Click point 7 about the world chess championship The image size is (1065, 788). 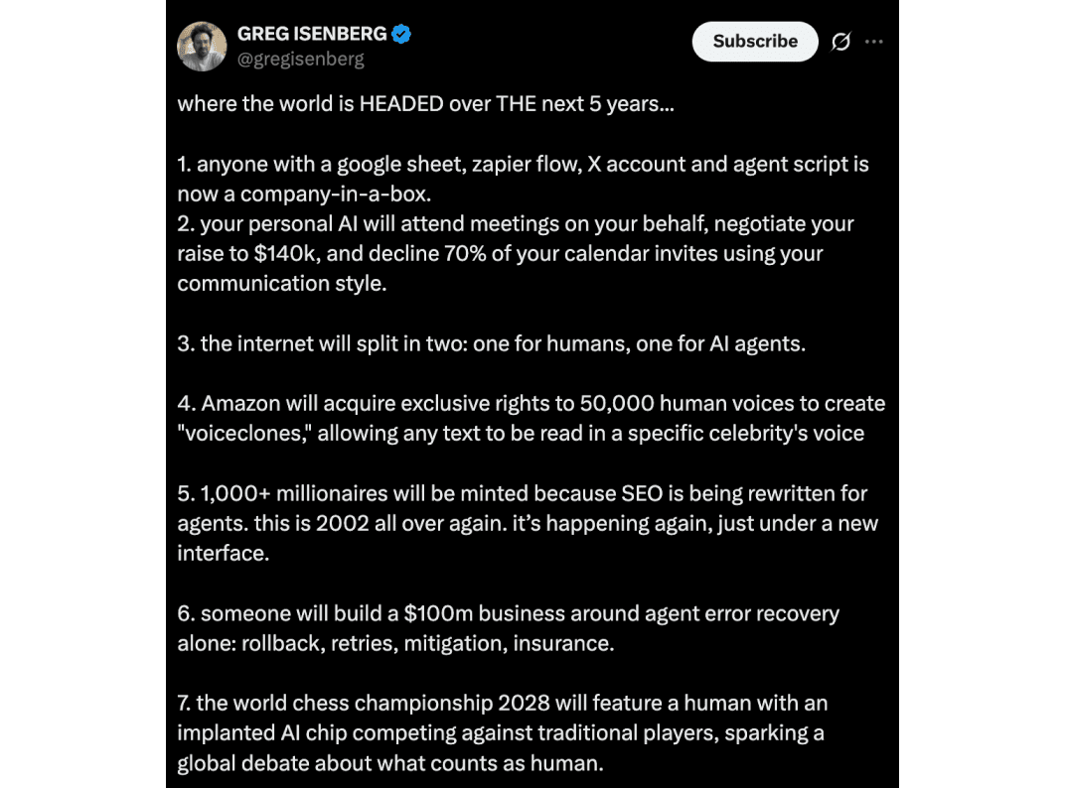(x=503, y=733)
